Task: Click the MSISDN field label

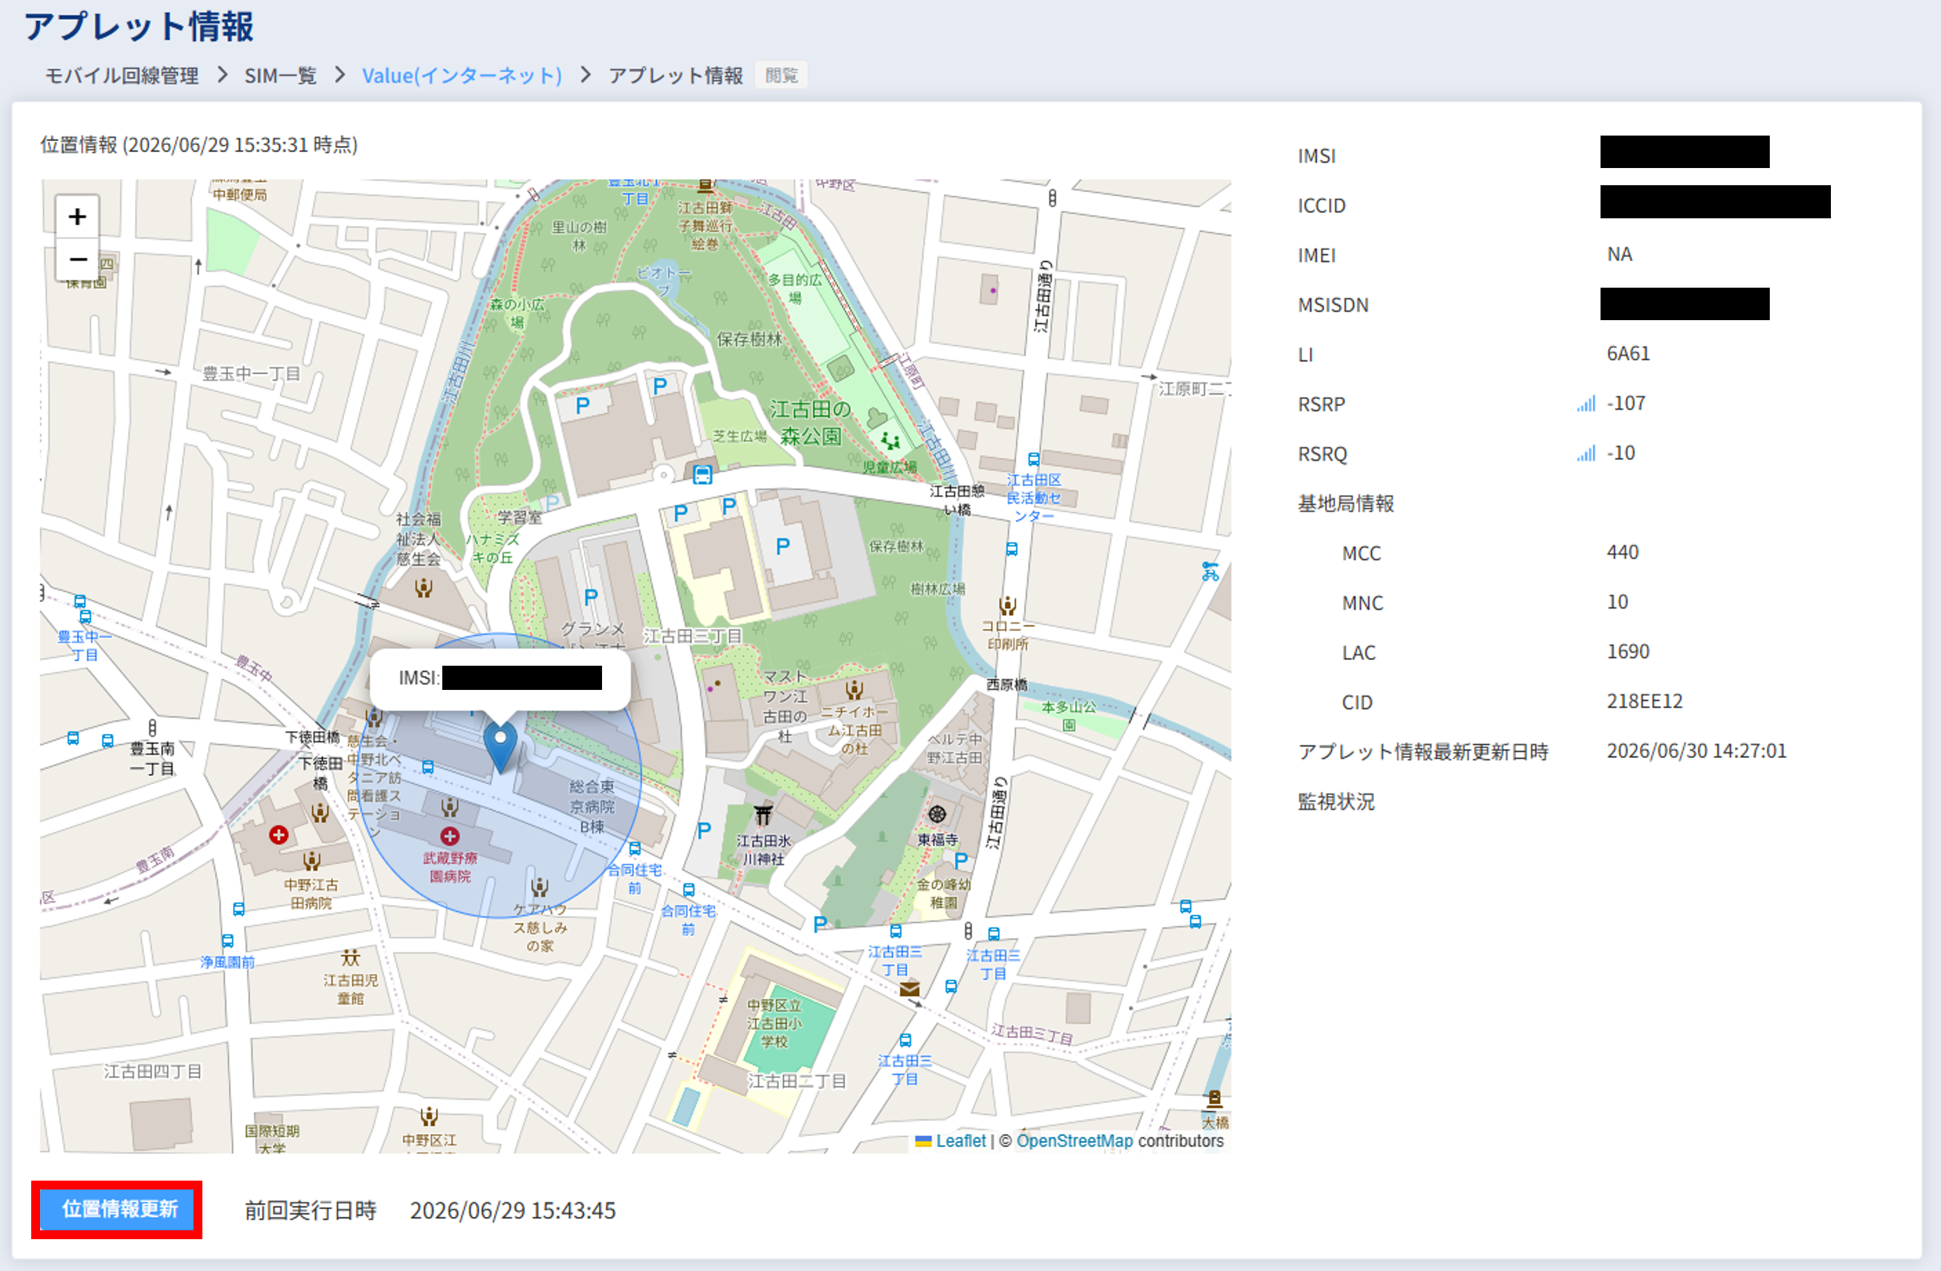Action: click(1333, 305)
